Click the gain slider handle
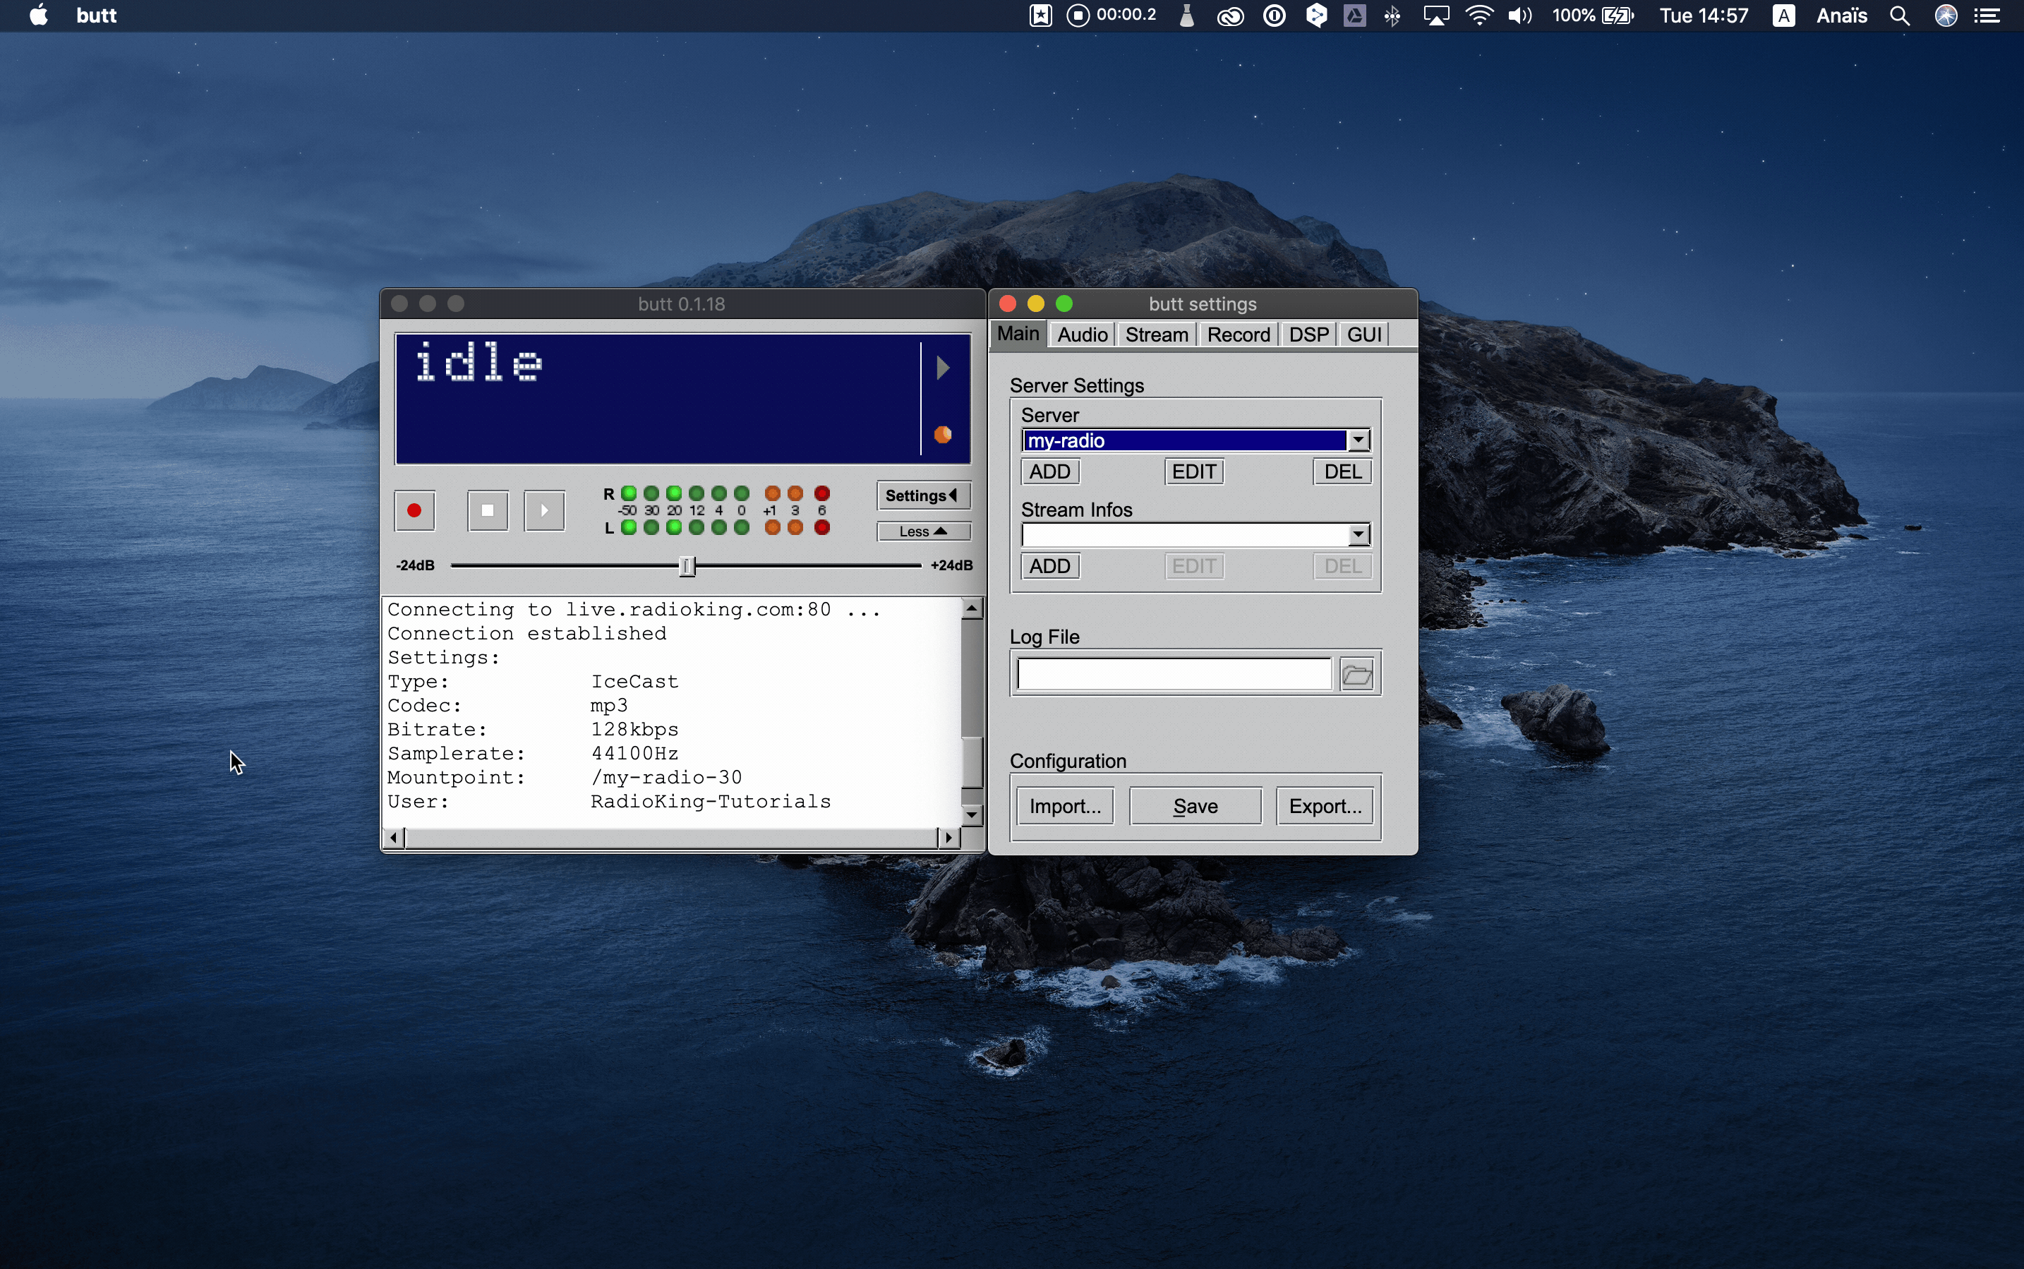This screenshot has height=1269, width=2024. coord(687,565)
